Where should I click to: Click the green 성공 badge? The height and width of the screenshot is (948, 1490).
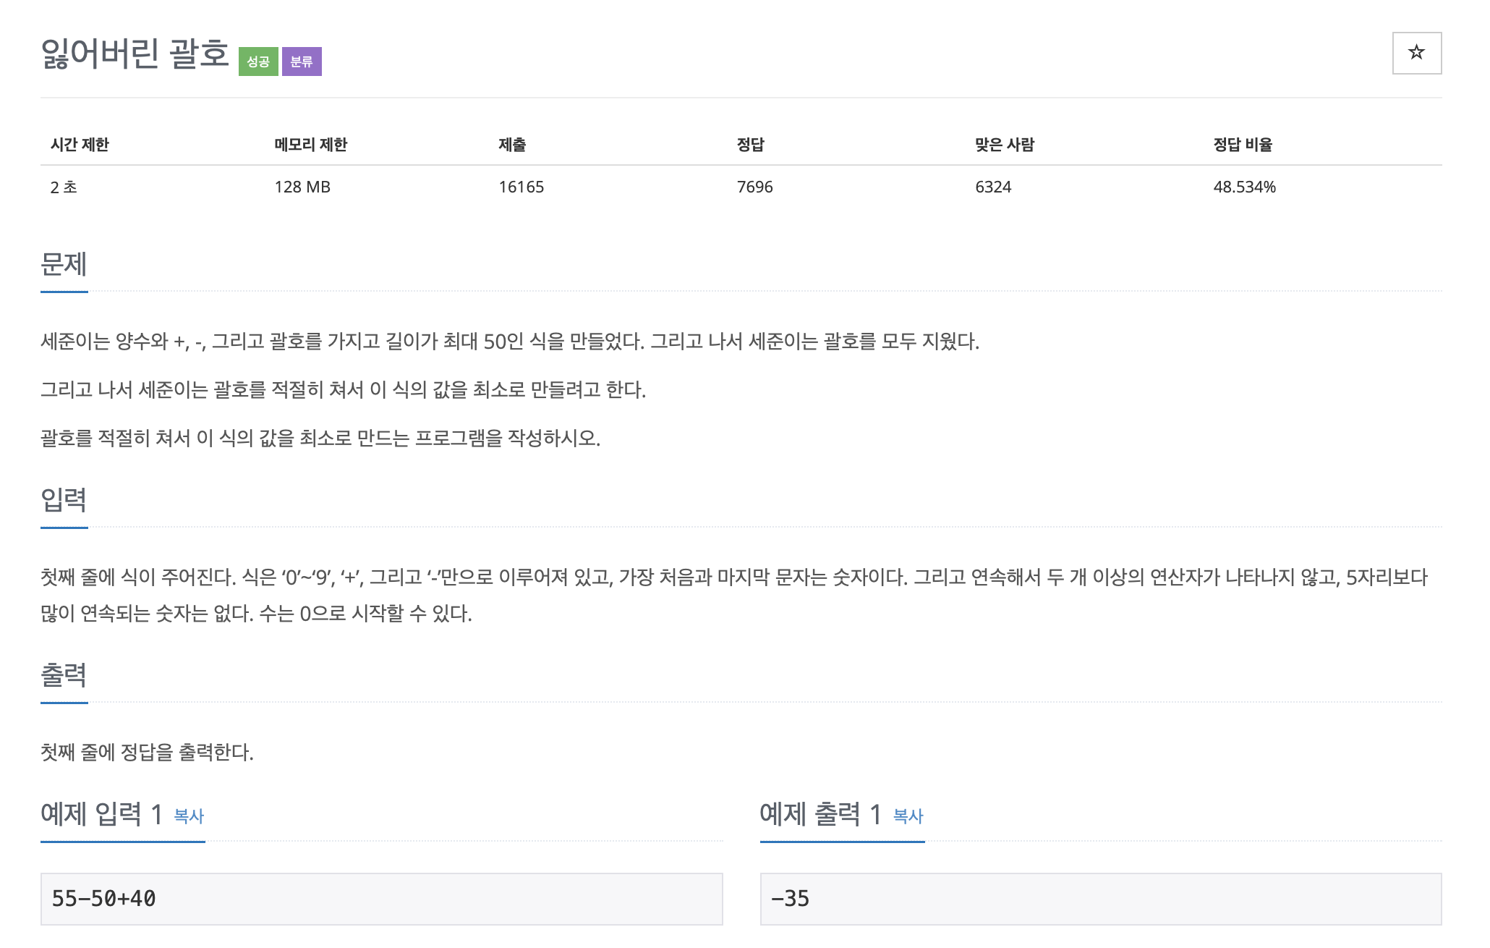tap(258, 62)
